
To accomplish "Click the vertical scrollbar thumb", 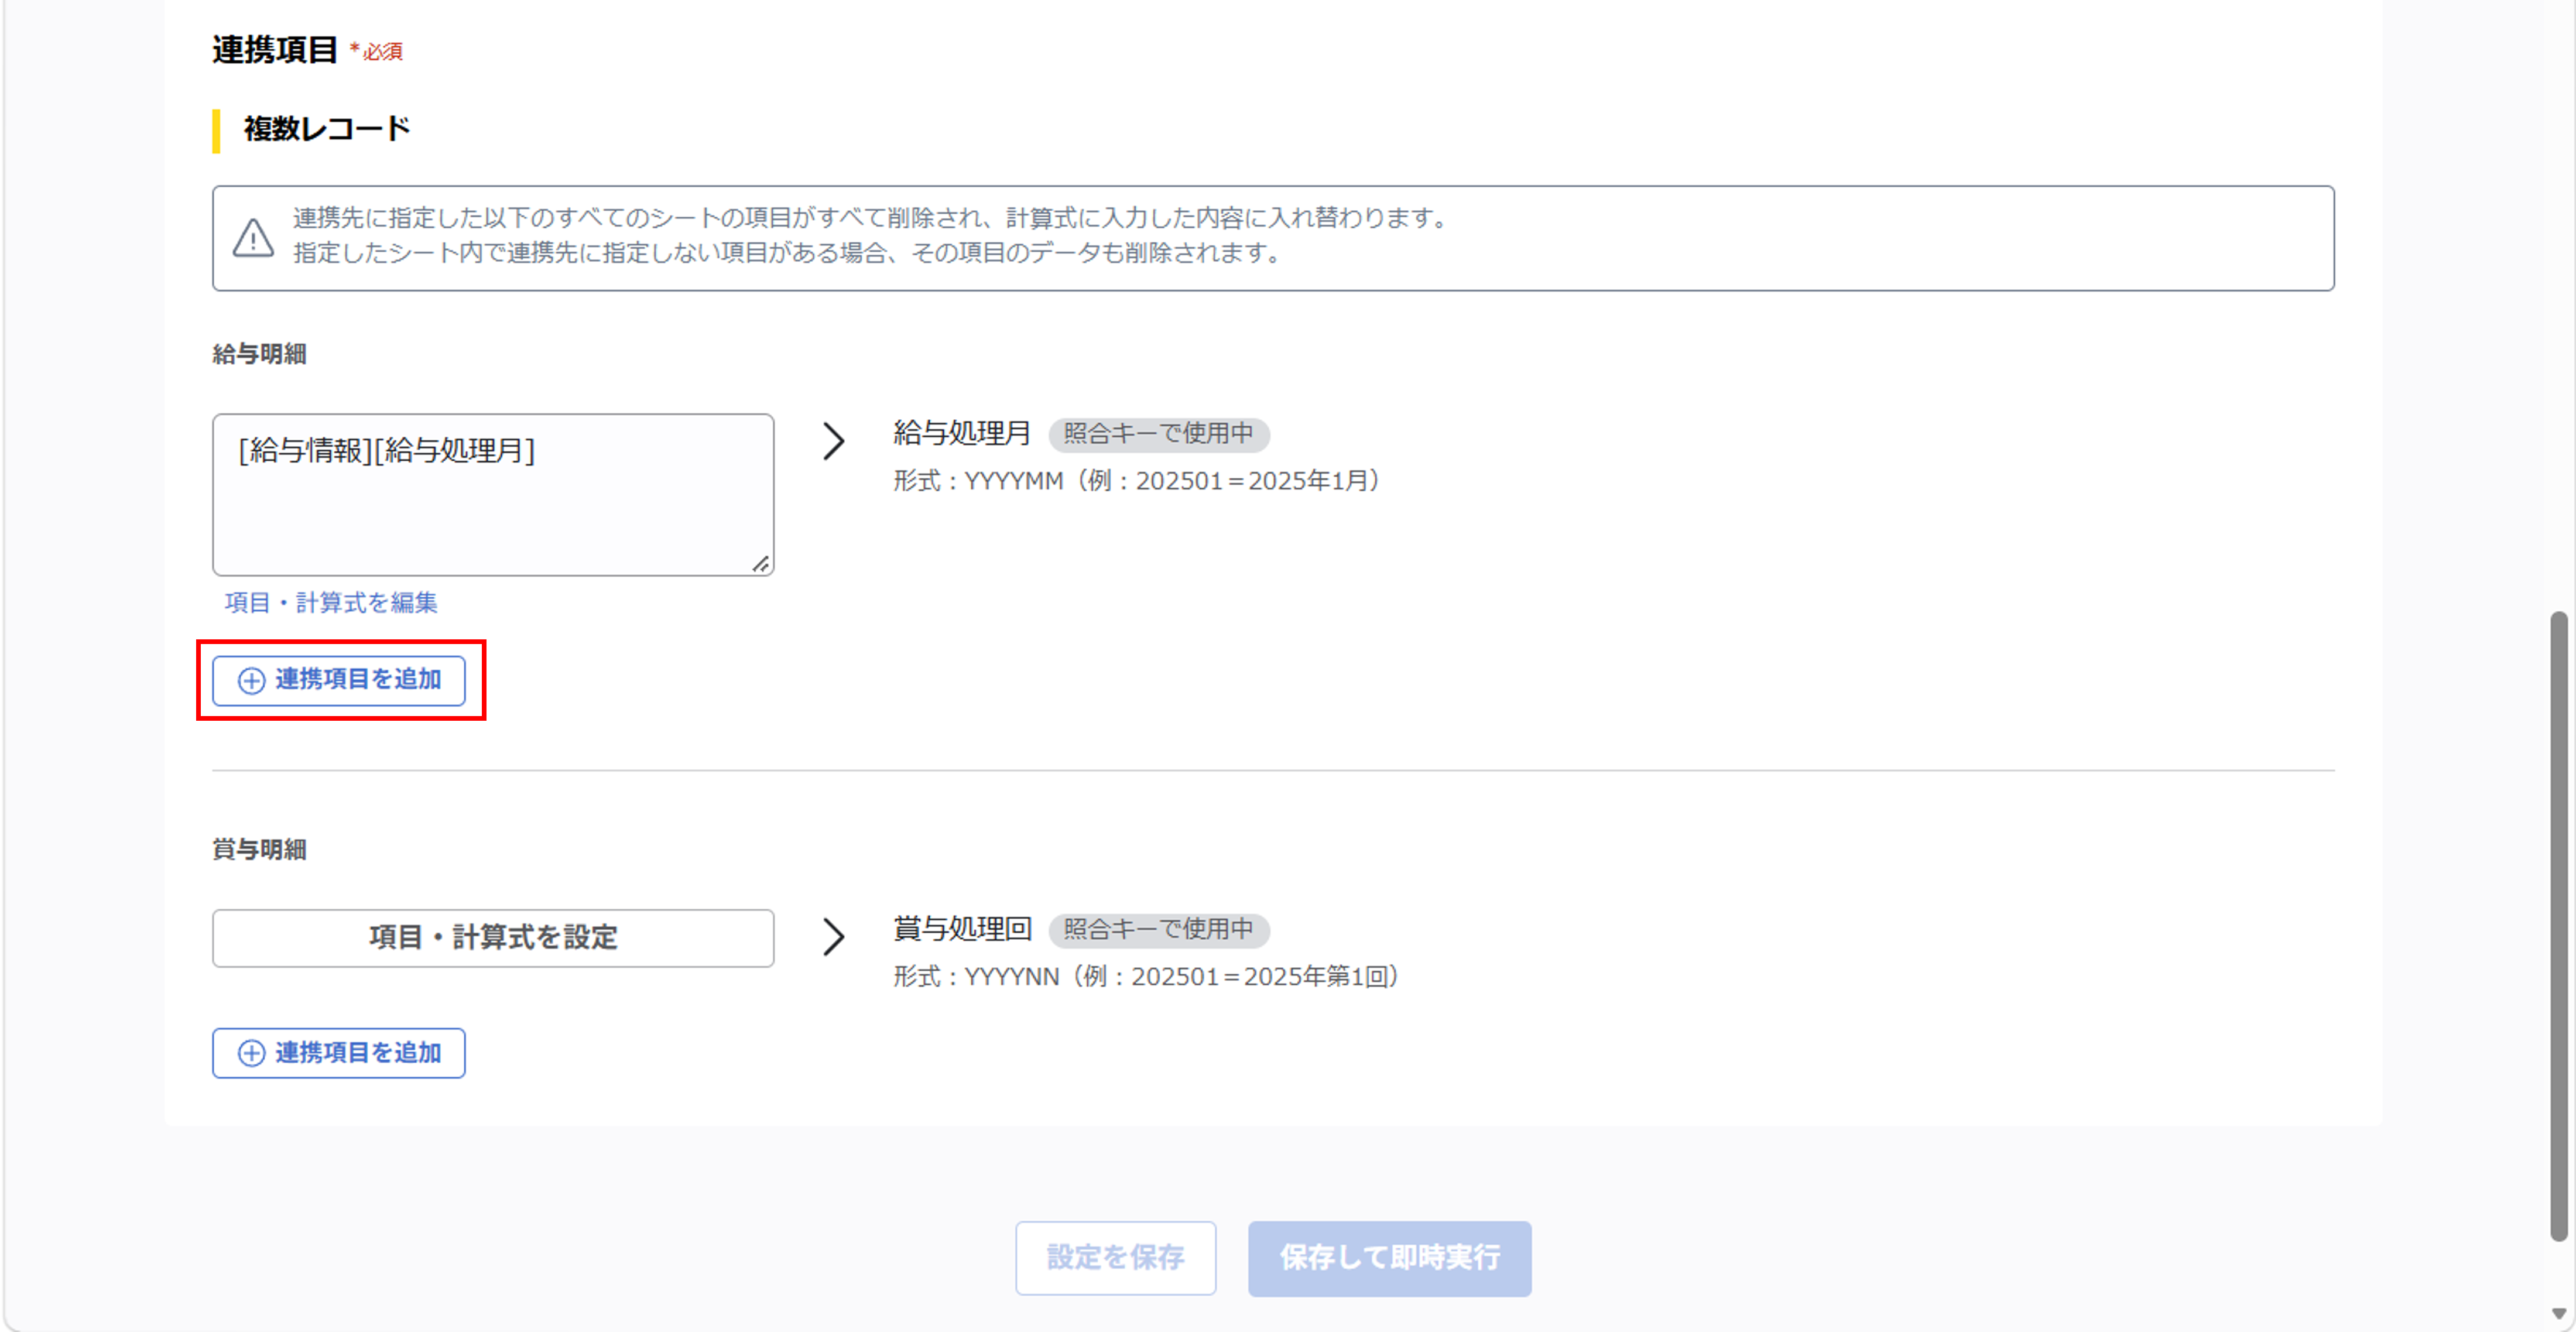I will (2558, 925).
